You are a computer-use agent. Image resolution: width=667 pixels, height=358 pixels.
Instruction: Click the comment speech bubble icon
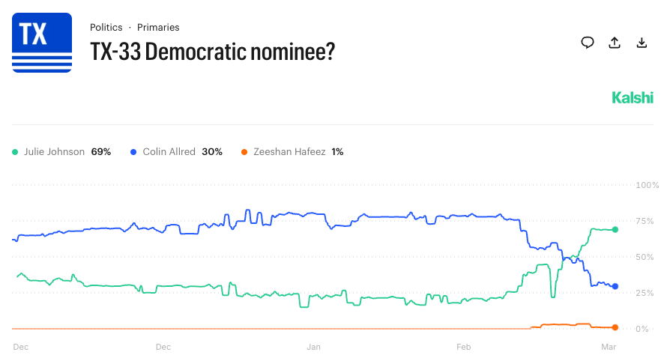[x=588, y=43]
